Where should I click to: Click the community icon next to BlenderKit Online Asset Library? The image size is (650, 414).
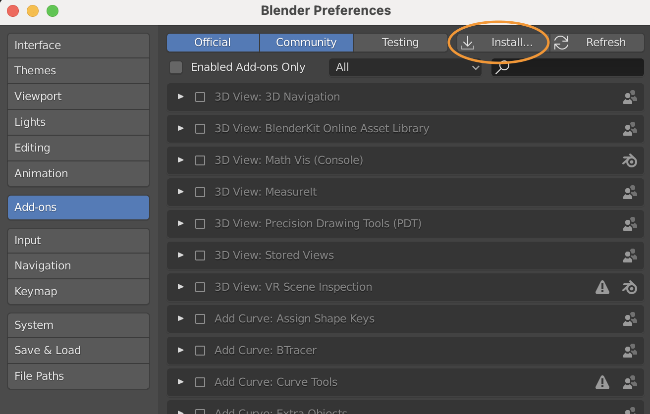point(630,129)
